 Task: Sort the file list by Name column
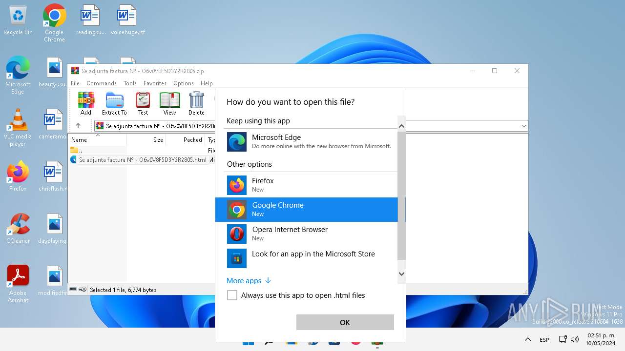pyautogui.click(x=98, y=140)
